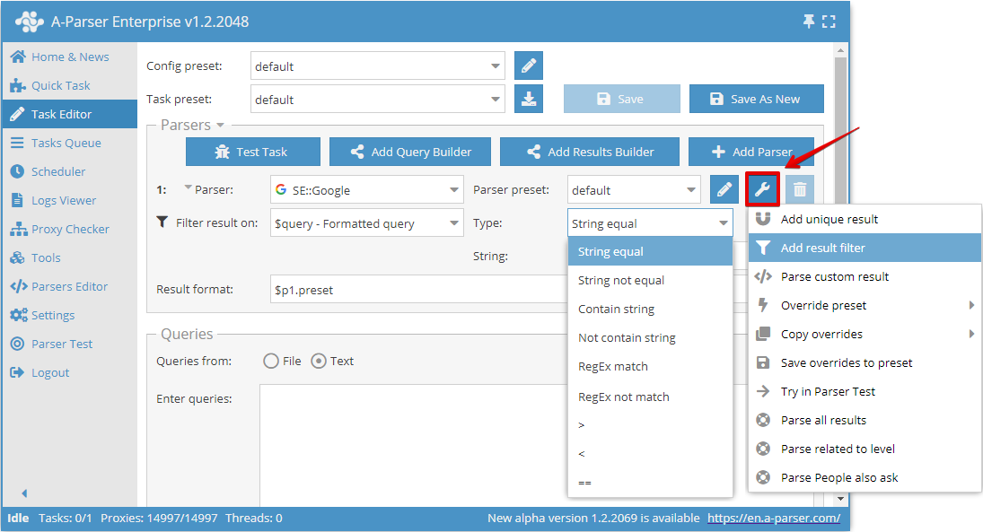Click the pencil icon beside Config preset

click(x=528, y=65)
